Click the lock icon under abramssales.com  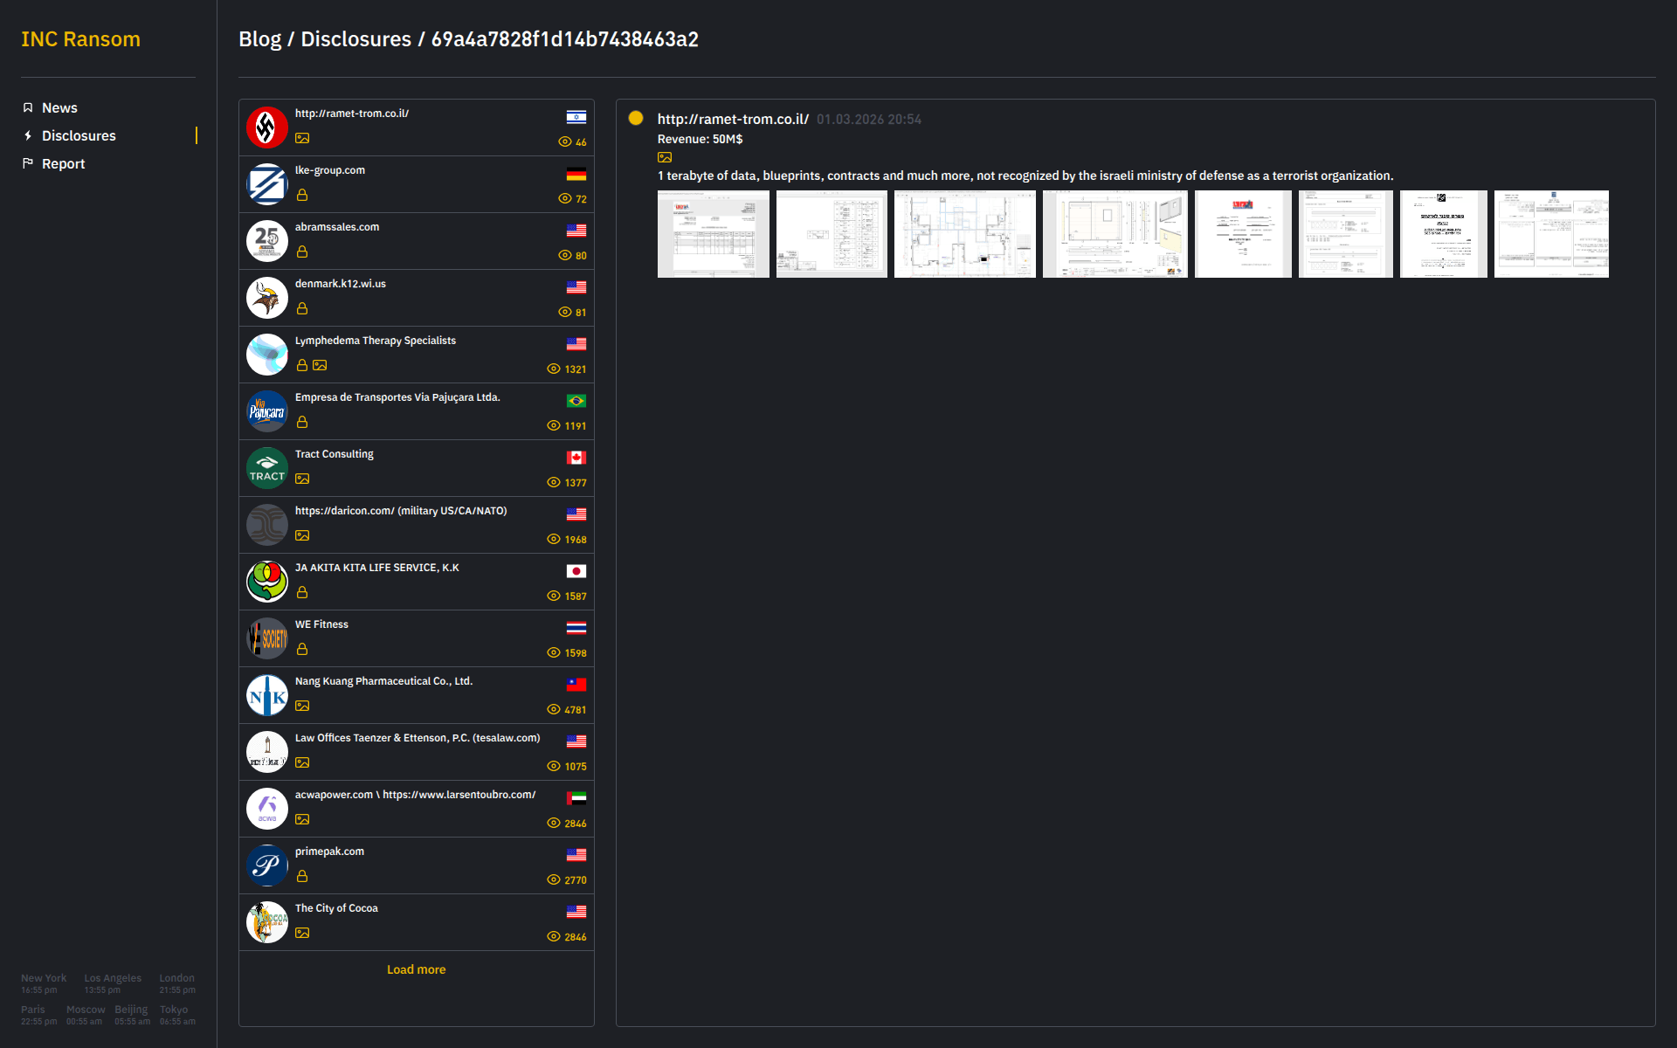pyautogui.click(x=302, y=252)
